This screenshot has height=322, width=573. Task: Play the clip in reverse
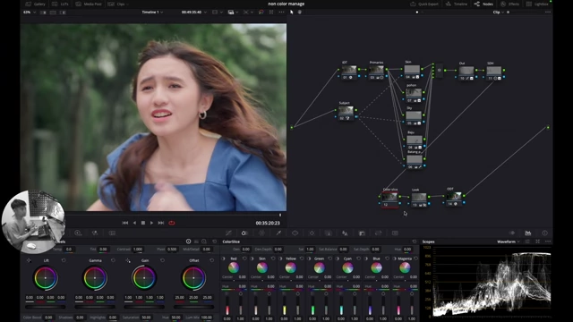[134, 223]
